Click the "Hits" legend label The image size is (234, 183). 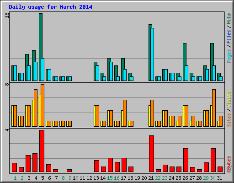click(229, 19)
